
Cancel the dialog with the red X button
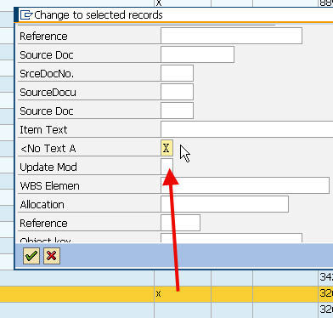[52, 256]
